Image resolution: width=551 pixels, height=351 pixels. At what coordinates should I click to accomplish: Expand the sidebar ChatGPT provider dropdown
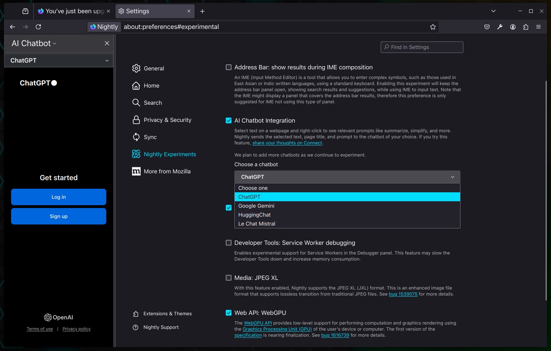click(59, 60)
